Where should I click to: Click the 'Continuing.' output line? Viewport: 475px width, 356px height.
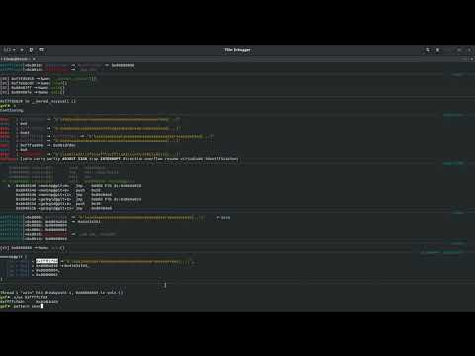click(x=12, y=110)
